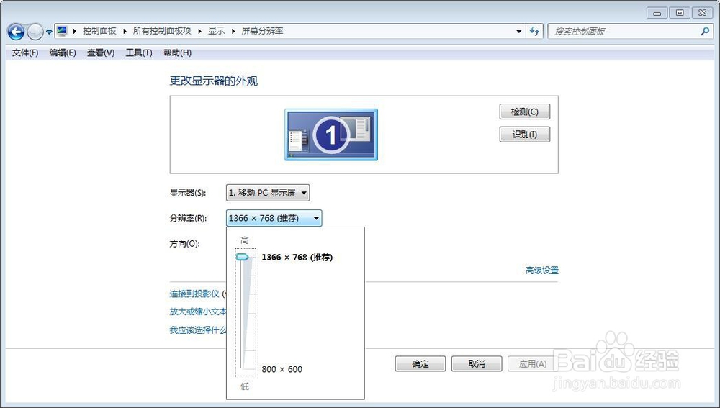This screenshot has width=720, height=408.
Task: Open recent pages dropdown beside forward arrow
Action: coord(49,32)
